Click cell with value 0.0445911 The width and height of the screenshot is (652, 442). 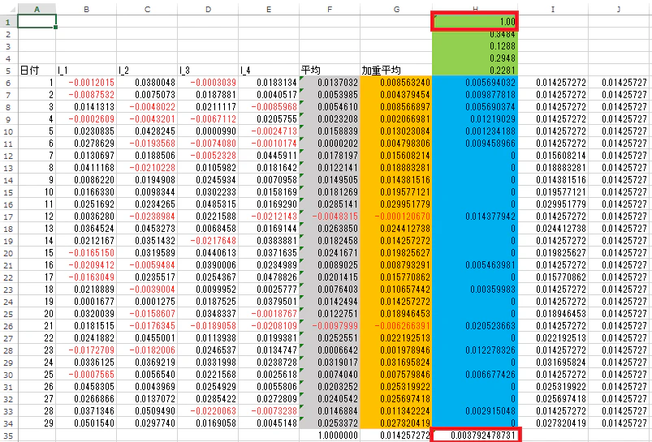tap(269, 156)
